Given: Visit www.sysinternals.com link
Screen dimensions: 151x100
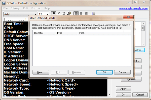Looking at the screenshot, I should (x=133, y=8).
